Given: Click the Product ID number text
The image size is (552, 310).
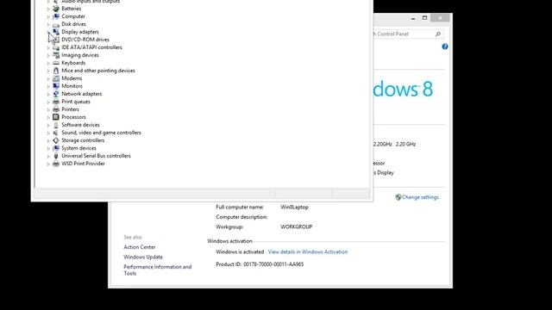Looking at the screenshot, I should (273, 264).
